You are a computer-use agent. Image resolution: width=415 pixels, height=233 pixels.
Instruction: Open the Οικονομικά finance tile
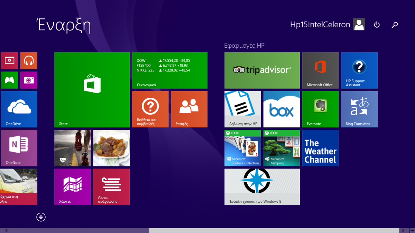tap(170, 70)
